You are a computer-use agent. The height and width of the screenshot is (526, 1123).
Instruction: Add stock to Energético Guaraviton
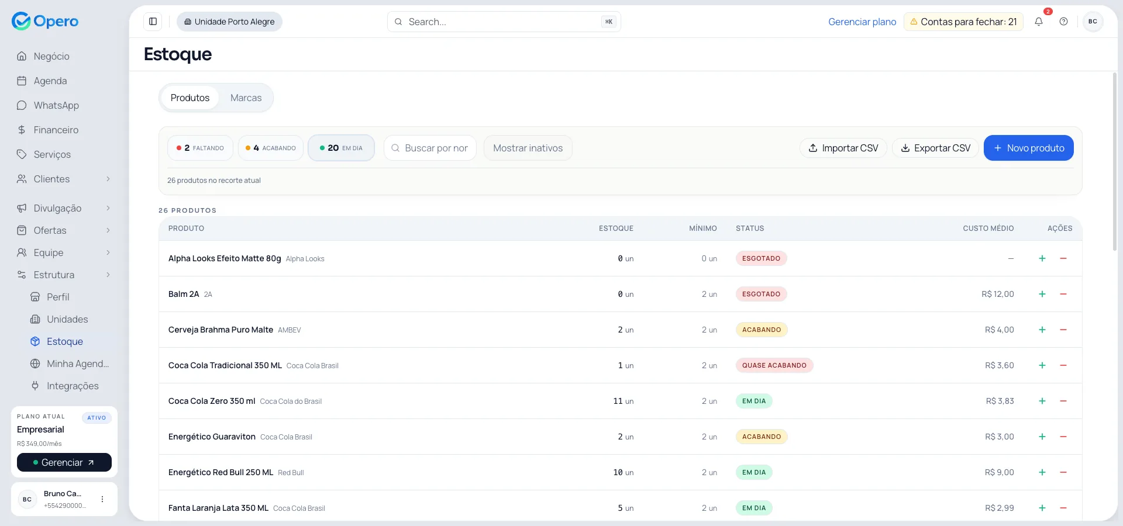[x=1042, y=437]
